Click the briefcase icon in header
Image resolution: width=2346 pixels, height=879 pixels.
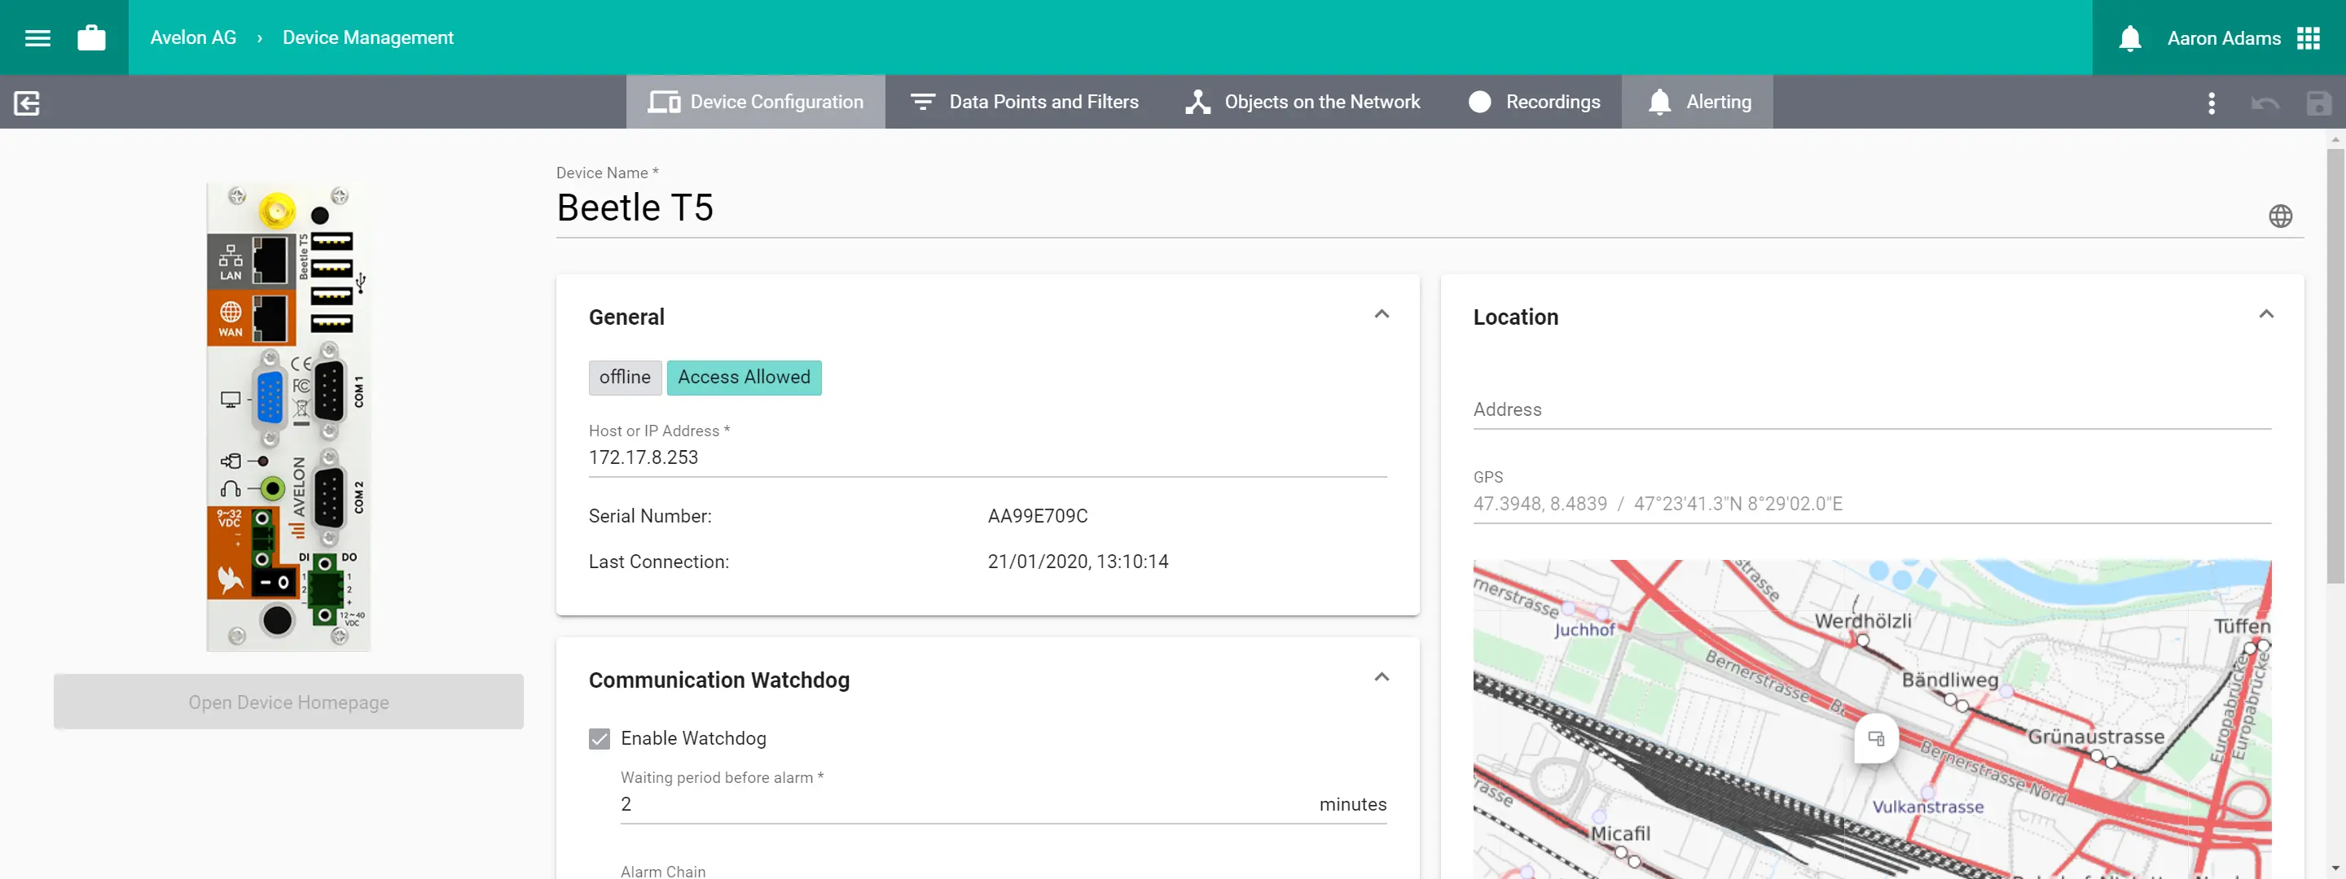point(91,37)
